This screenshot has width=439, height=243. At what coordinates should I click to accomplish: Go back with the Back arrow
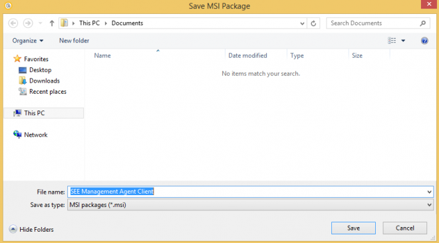pos(13,23)
